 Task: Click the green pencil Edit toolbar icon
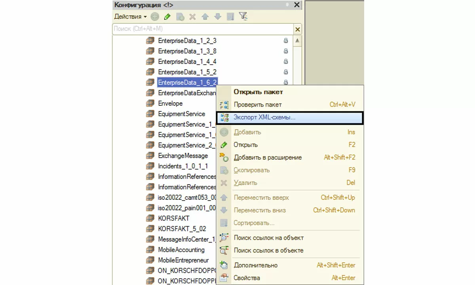[167, 17]
